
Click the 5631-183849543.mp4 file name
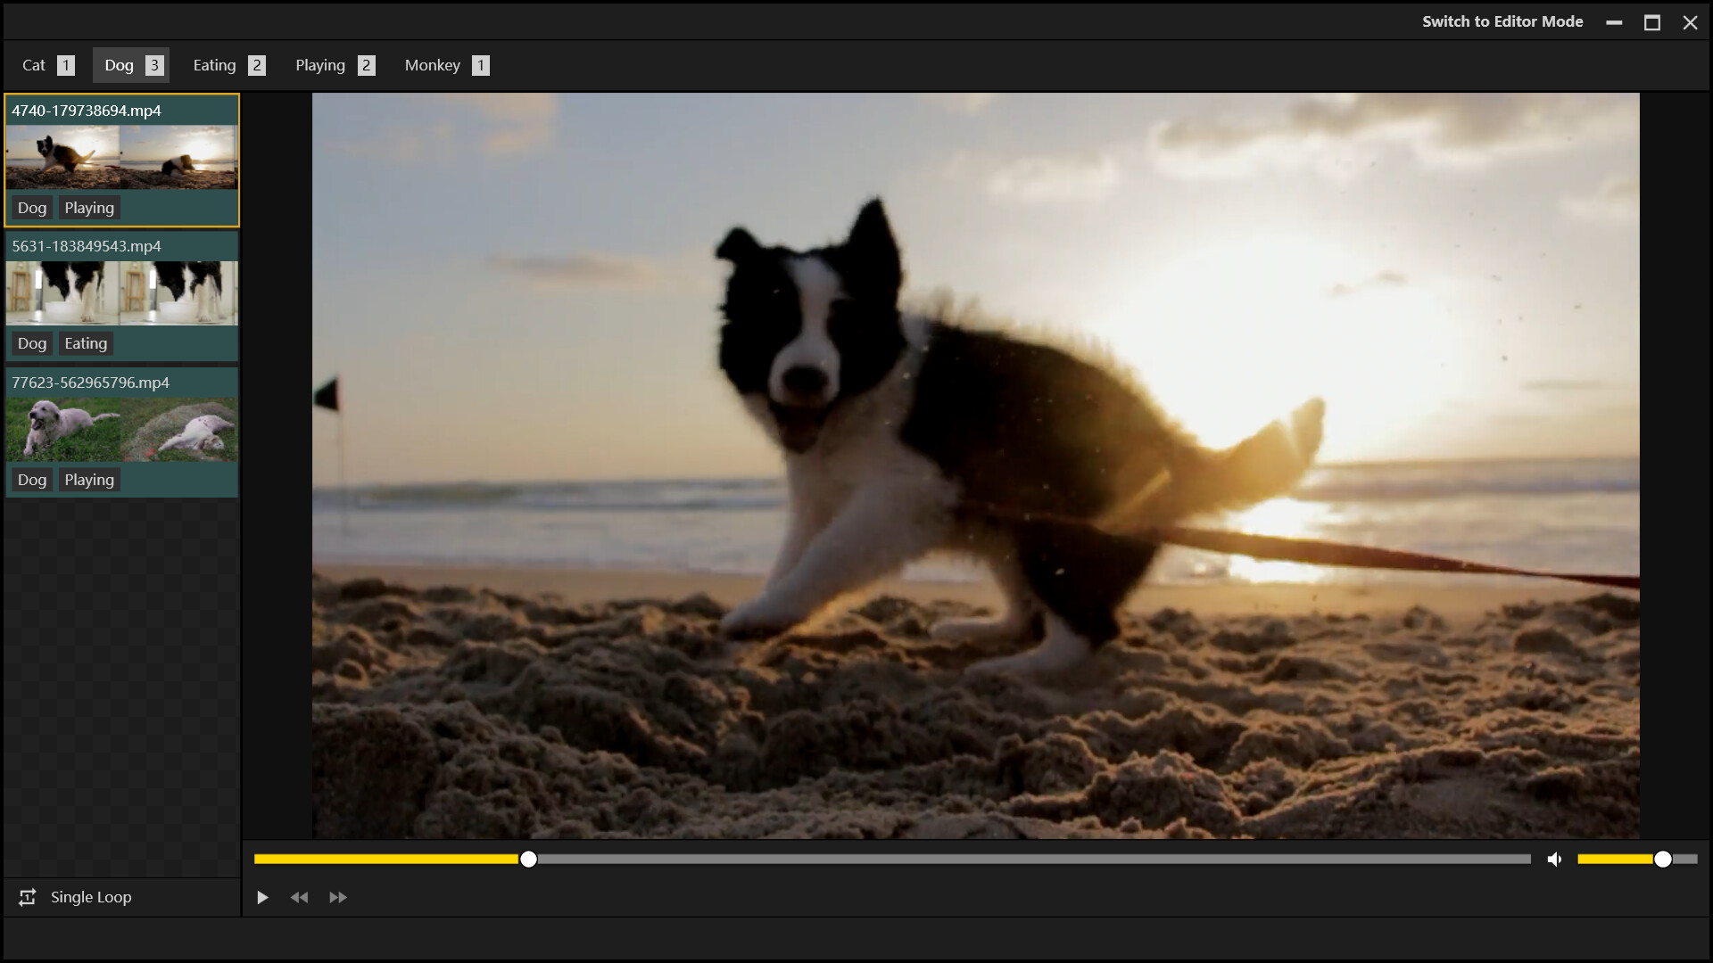pyautogui.click(x=87, y=246)
